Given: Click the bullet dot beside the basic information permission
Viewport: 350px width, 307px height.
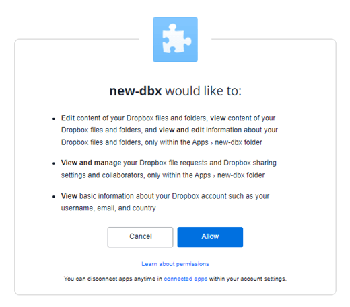Looking at the screenshot, I should [54, 197].
